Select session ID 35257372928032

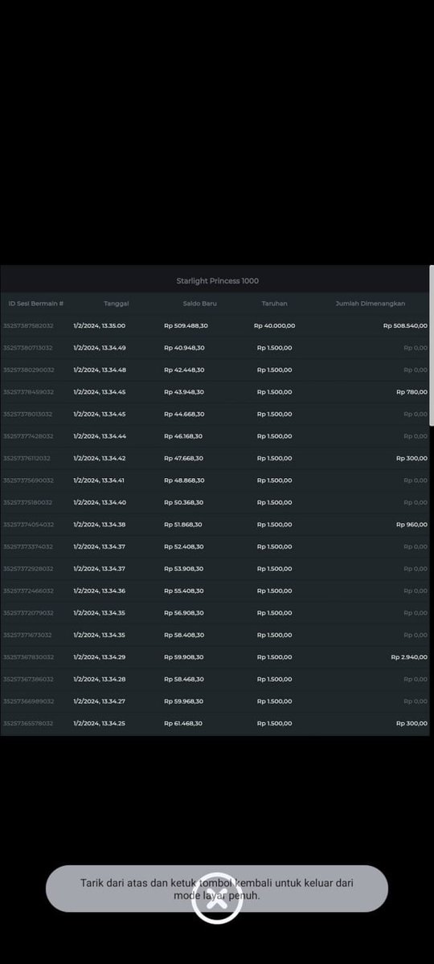(28, 569)
